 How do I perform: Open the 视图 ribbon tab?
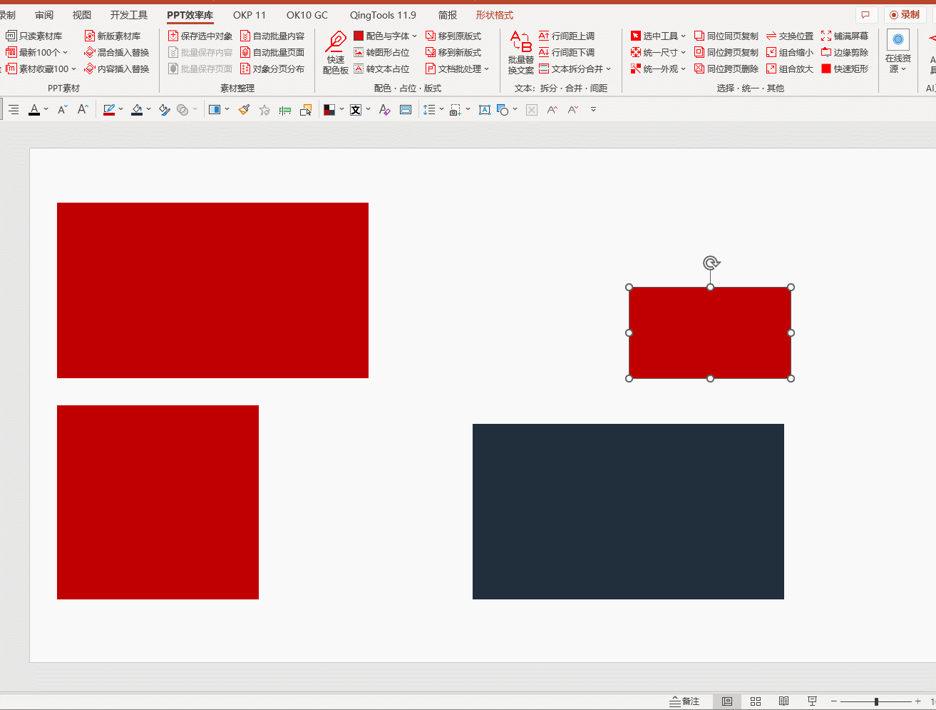82,15
